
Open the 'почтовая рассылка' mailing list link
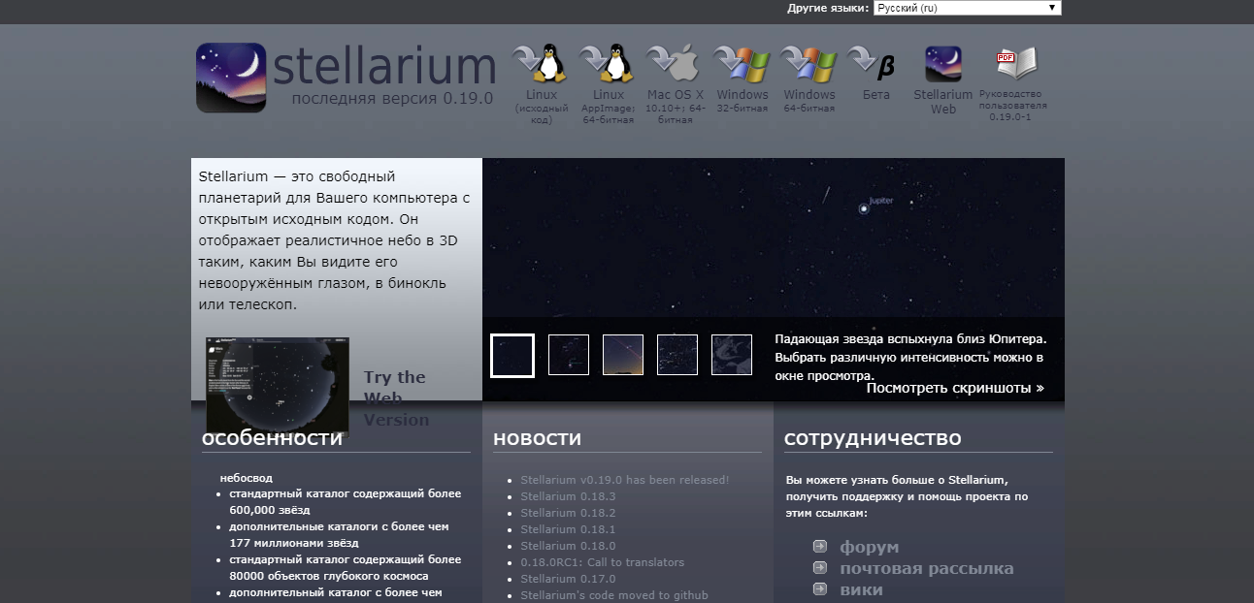[926, 569]
